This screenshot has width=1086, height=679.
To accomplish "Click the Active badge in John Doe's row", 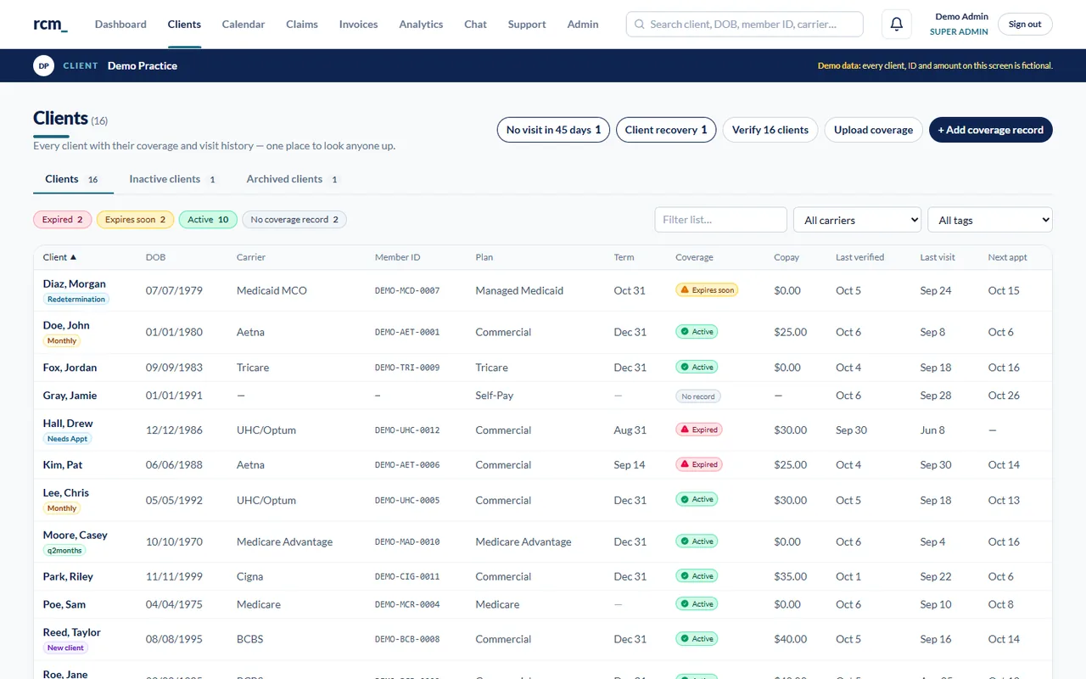I will click(697, 332).
